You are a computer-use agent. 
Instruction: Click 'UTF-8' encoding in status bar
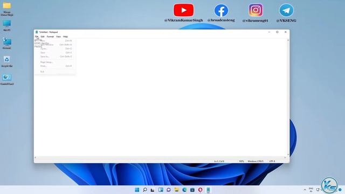[272, 161]
